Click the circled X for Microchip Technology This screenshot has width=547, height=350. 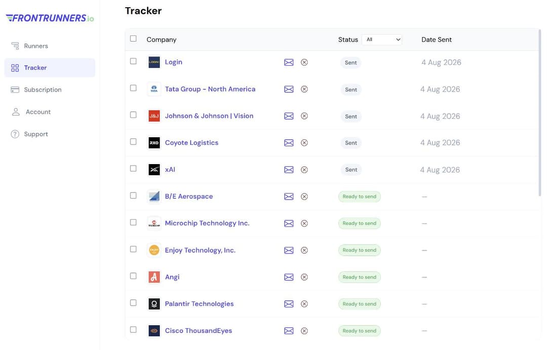coord(304,223)
